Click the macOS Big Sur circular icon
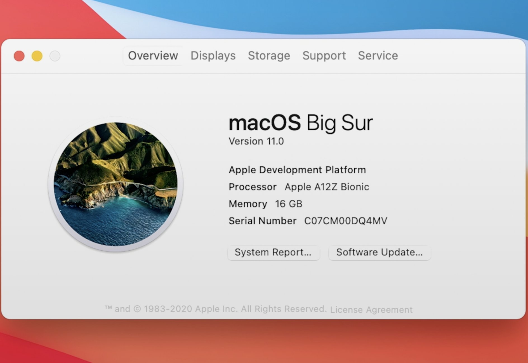 pyautogui.click(x=115, y=184)
